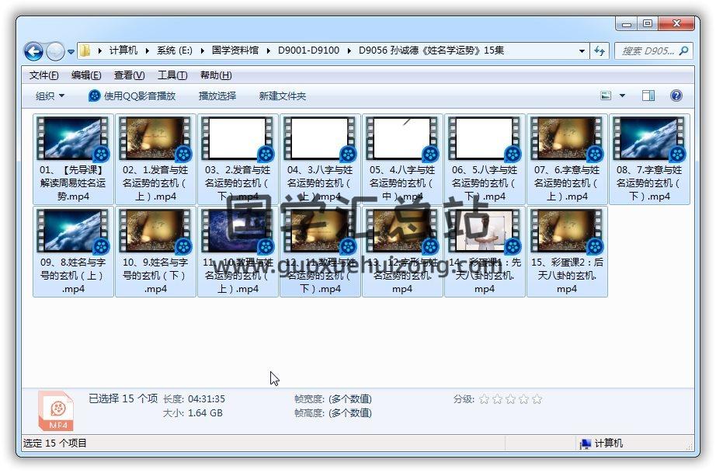Select video 03、2.发音与姓名运势的玄机（下）
Screen dimensions: 716x473
point(238,159)
